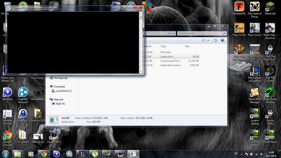Launch HyperCam 2 desktop icon

(54, 136)
